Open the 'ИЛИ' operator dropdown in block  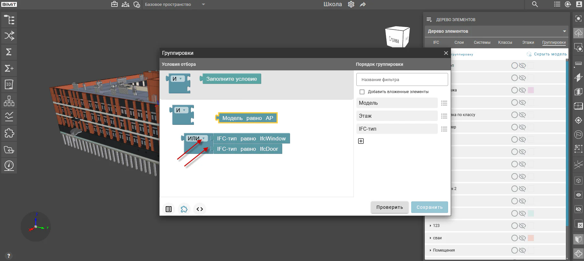coord(204,138)
